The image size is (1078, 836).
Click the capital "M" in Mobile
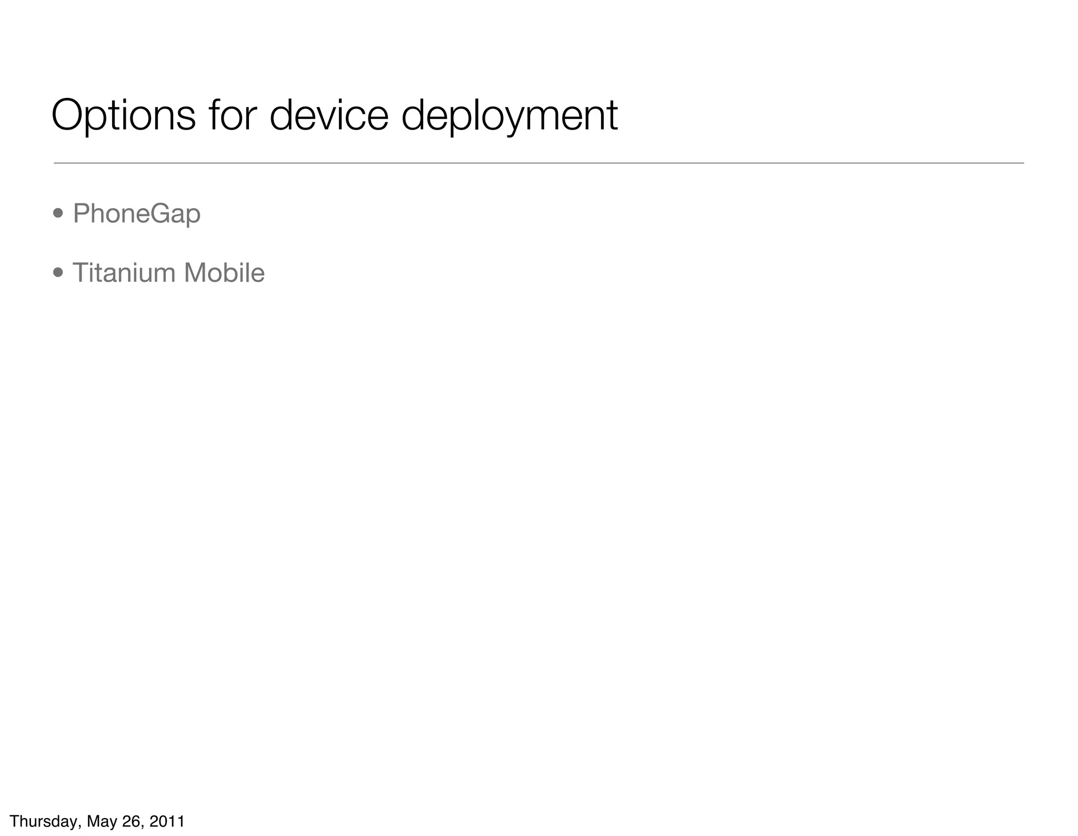pos(195,273)
